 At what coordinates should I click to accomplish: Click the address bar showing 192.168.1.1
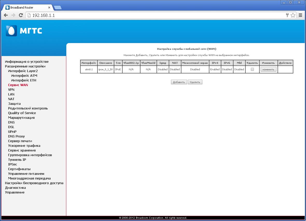[155, 15]
